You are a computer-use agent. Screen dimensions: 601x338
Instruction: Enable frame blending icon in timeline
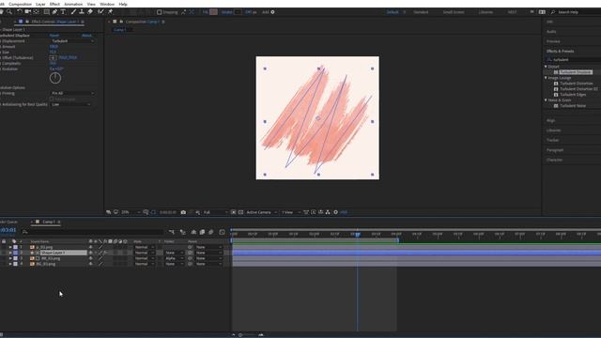(x=203, y=232)
